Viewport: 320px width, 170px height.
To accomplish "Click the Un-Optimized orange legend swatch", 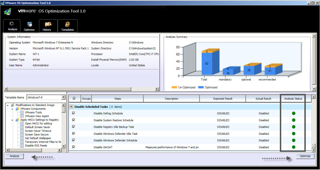I will pos(174,87).
